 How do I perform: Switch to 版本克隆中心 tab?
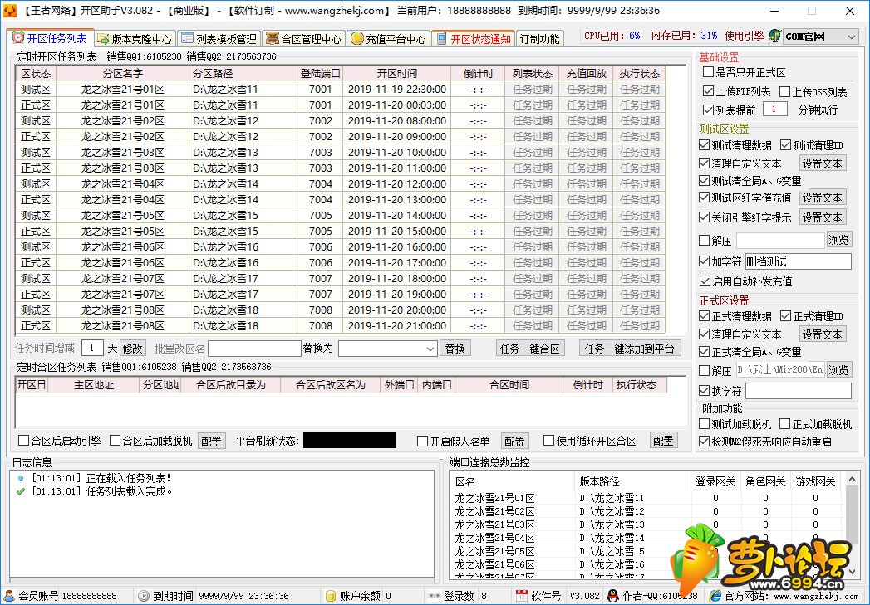coord(135,39)
